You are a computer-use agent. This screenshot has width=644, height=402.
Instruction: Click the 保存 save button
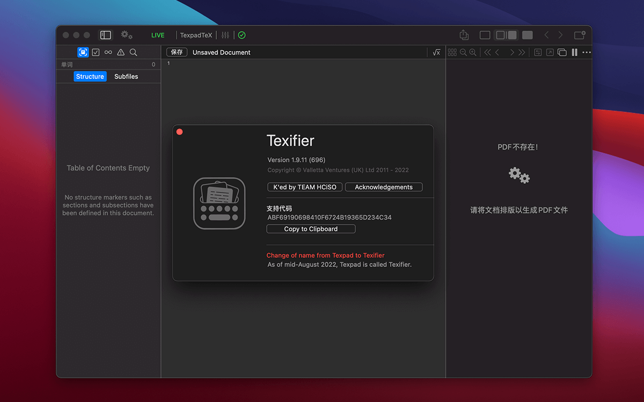click(177, 52)
